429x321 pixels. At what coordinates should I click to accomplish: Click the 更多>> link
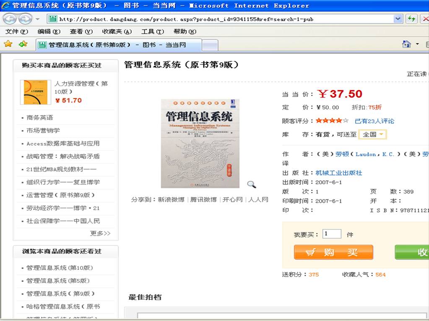point(100,233)
